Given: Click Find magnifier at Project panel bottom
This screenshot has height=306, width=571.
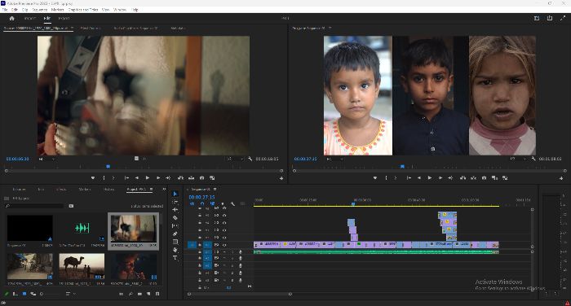Looking at the screenshot, I should 131,294.
